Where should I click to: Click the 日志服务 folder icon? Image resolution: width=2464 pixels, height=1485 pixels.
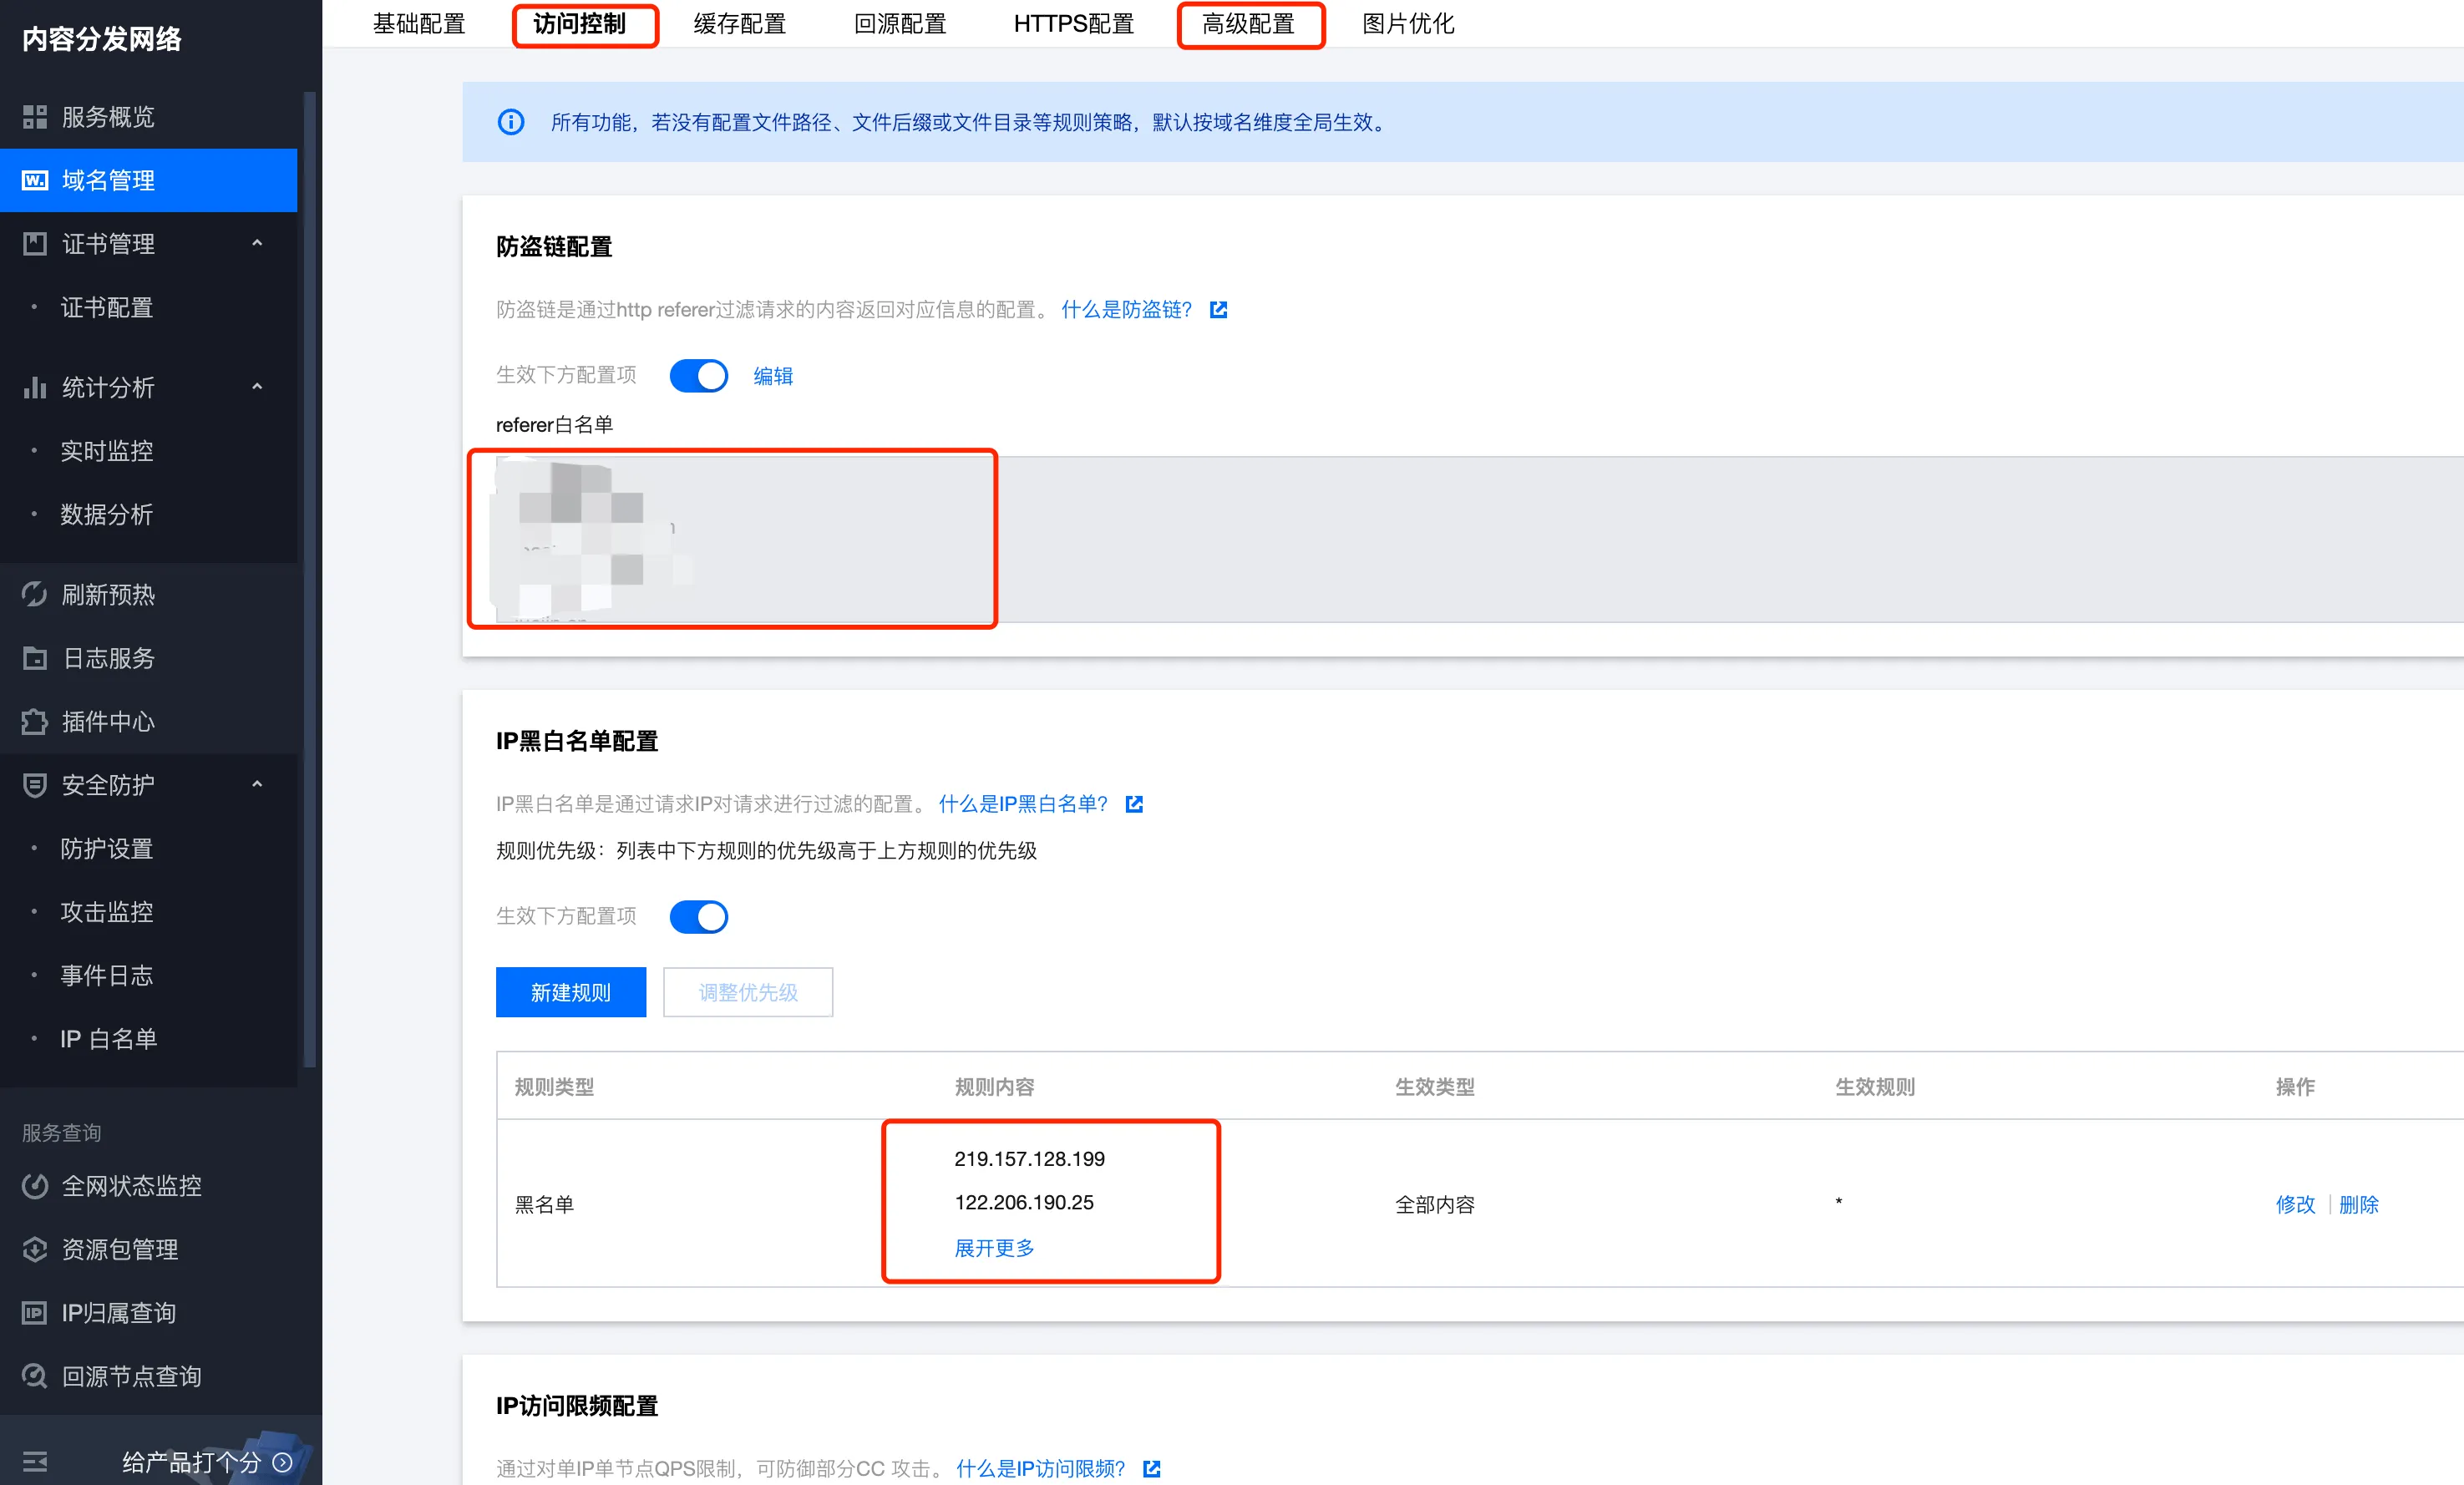(x=35, y=658)
